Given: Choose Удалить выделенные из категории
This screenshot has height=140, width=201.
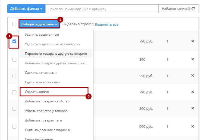Looking at the screenshot, I should [56, 44].
